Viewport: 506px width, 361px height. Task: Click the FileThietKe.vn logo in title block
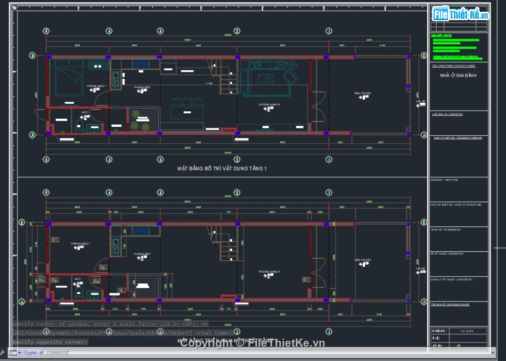(x=460, y=14)
